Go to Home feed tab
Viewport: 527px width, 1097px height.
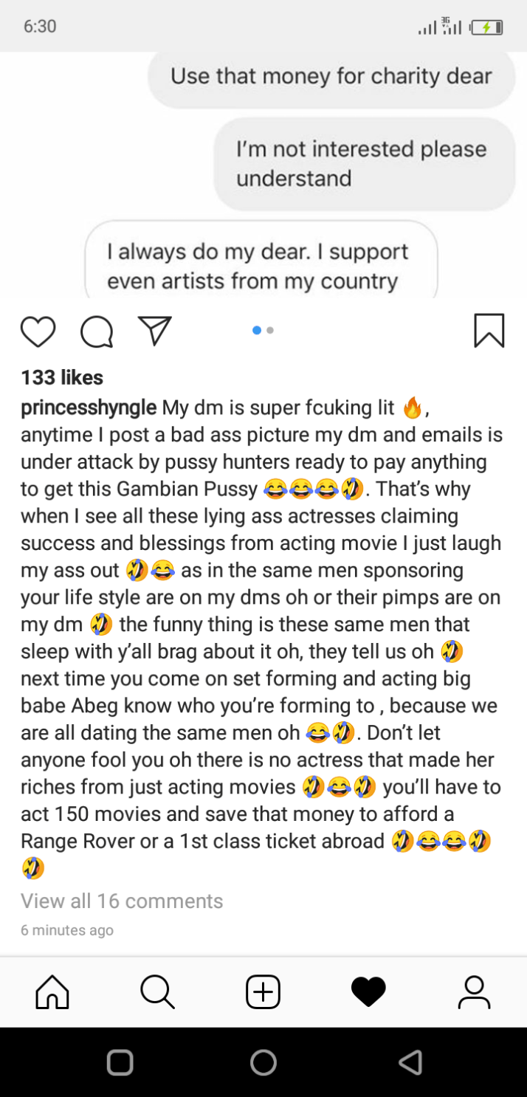[x=52, y=991]
